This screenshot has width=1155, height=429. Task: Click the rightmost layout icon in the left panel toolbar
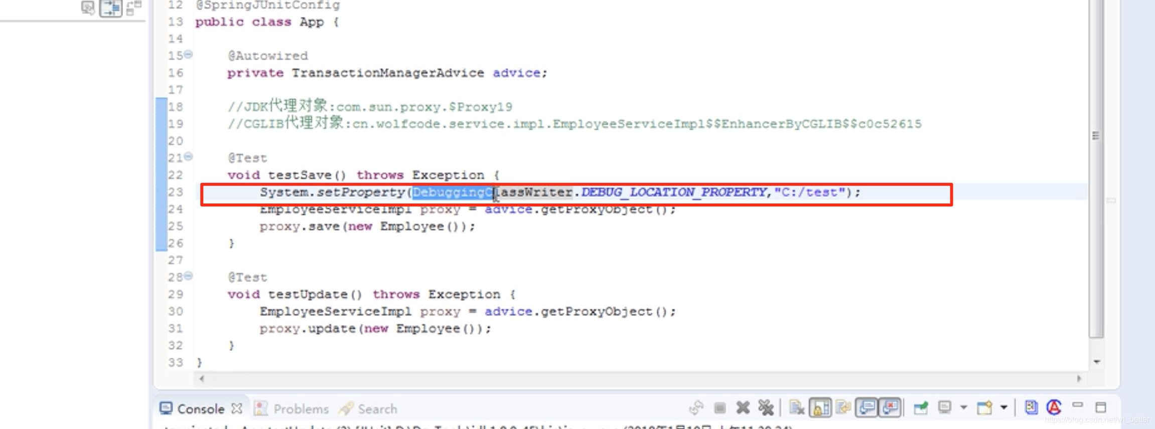coord(134,8)
